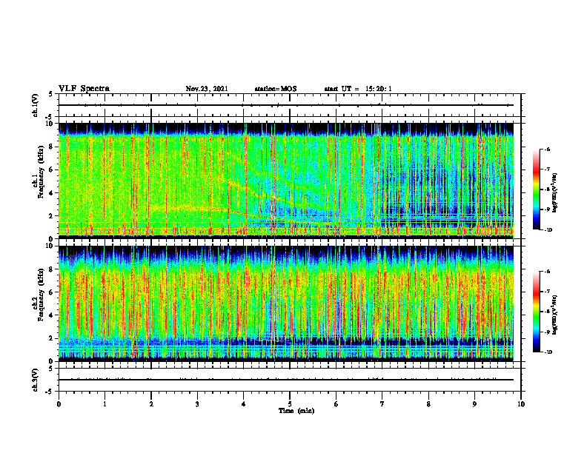Click the "2" kHz tick on ch.1 axis
Image resolution: width=587 pixels, height=453 pixels.
coord(52,215)
